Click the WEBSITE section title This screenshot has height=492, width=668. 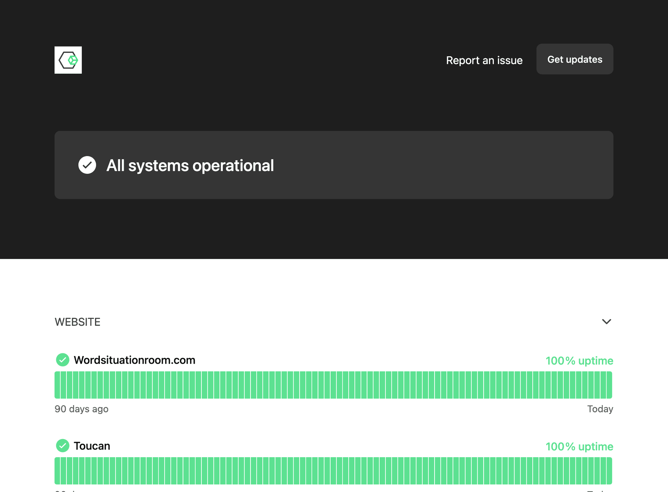pos(78,322)
